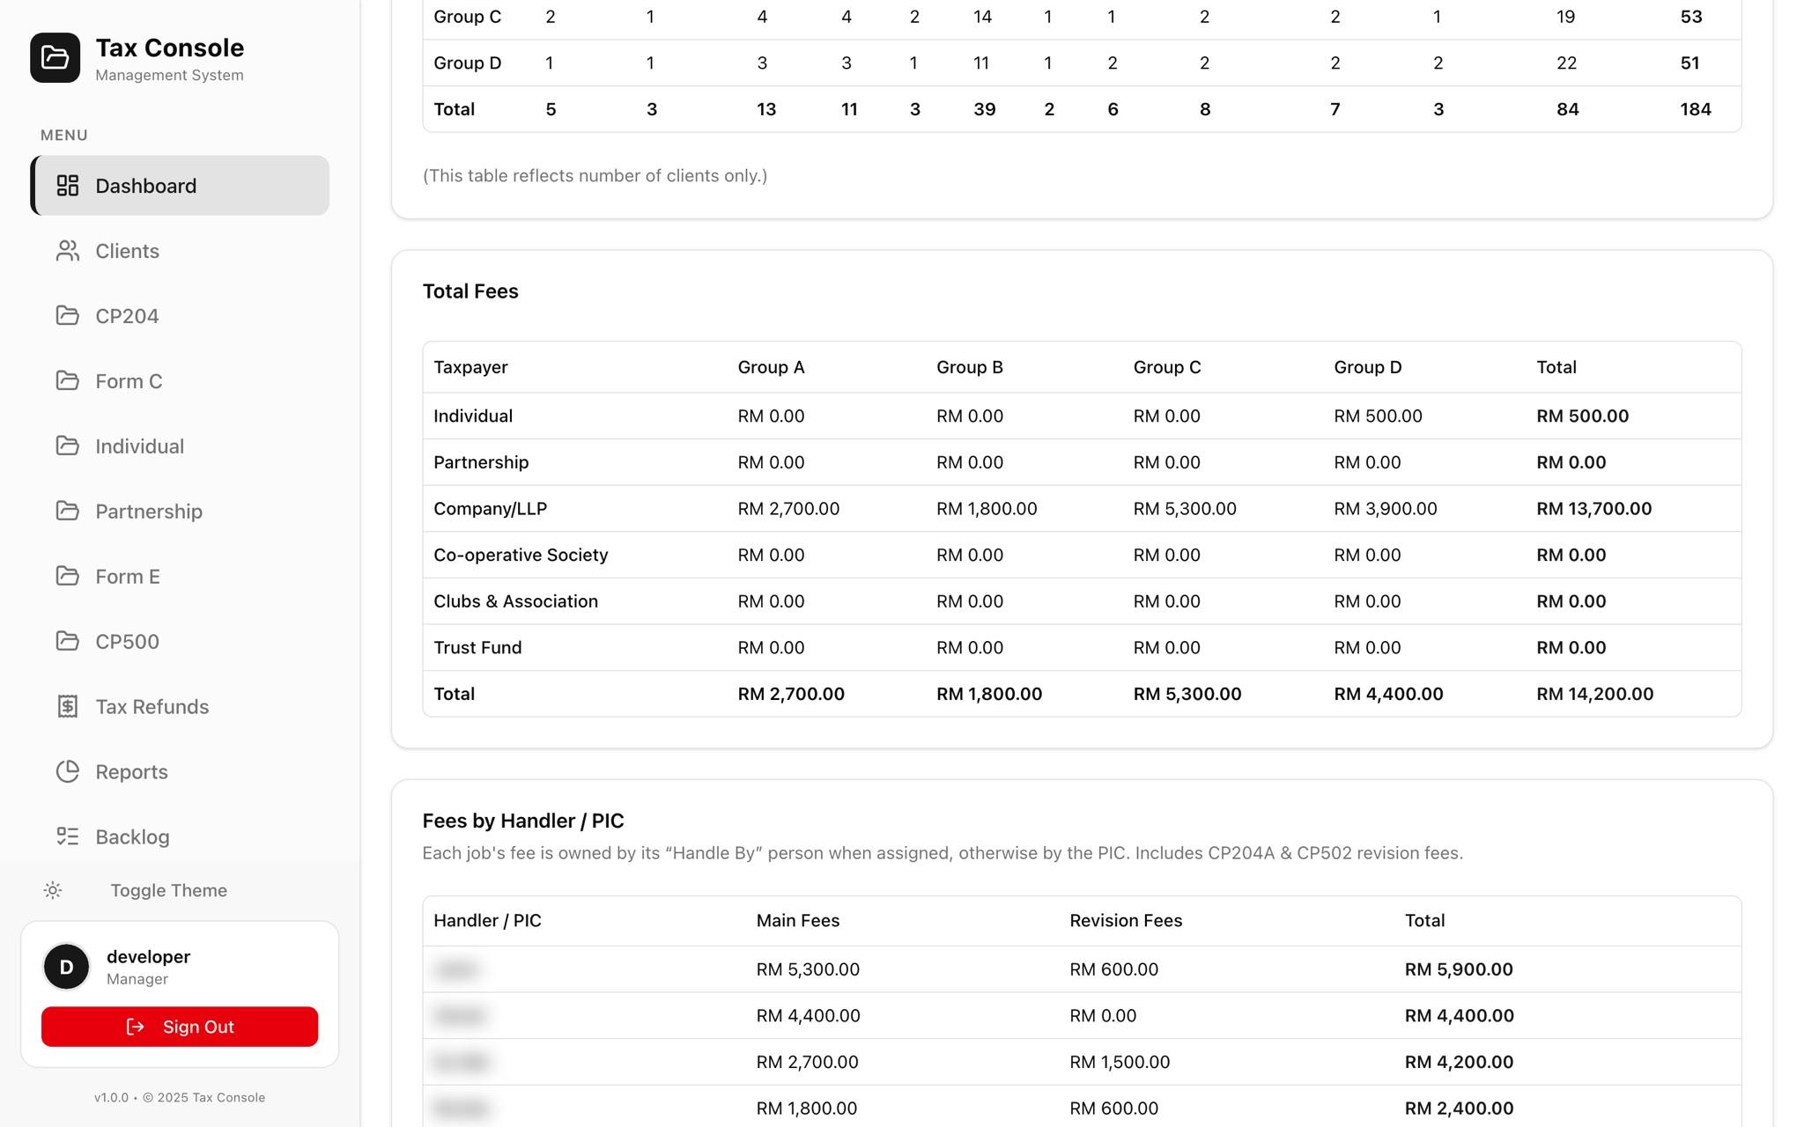The width and height of the screenshot is (1804, 1127).
Task: Navigate to Form C
Action: click(x=180, y=381)
